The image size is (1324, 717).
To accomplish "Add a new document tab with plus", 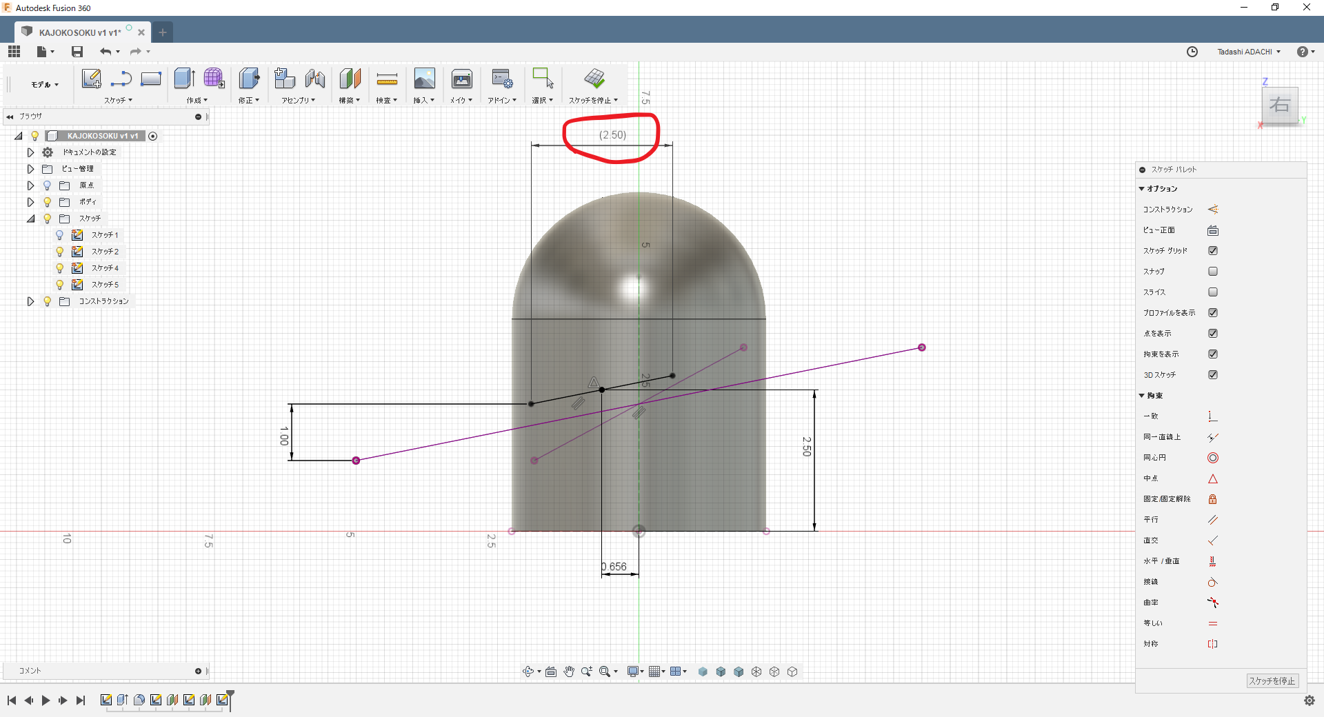I will 163,32.
